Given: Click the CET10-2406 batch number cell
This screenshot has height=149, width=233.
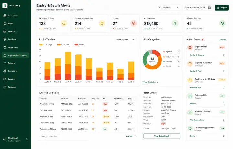Looking at the screenshot, I should click(x=66, y=110).
